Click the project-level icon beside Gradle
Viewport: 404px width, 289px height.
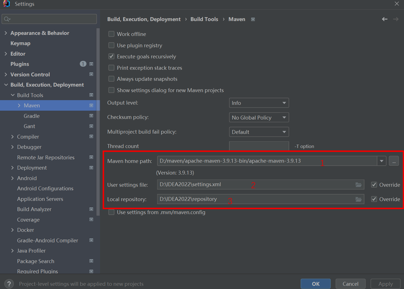91,116
